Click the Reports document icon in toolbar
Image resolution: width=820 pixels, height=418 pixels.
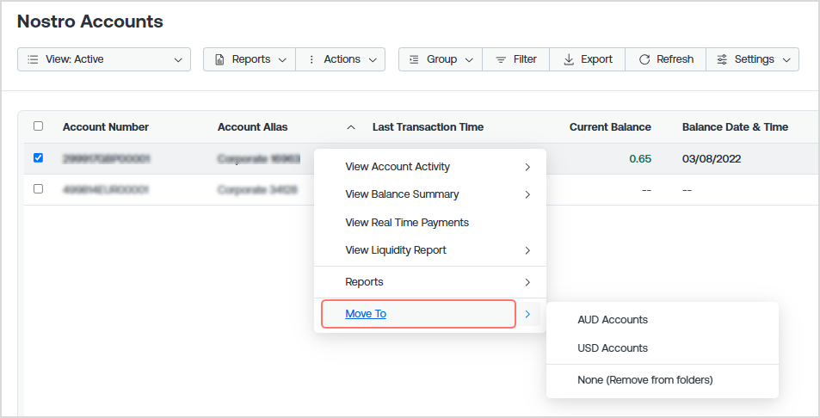coord(219,59)
